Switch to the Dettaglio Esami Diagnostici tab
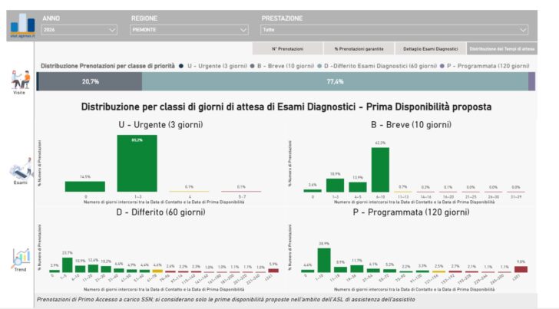Screen dimensions: 559x309 [x=430, y=49]
